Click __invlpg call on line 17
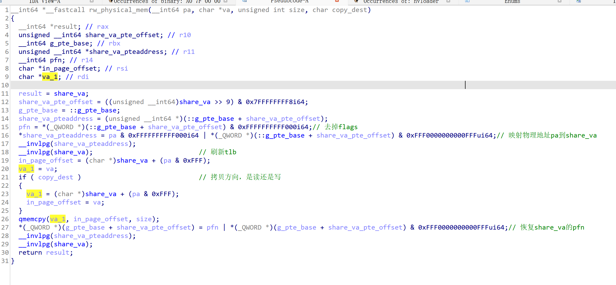This screenshot has width=616, height=285. pos(34,144)
